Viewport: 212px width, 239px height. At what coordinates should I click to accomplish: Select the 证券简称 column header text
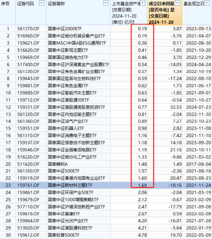point(56,3)
